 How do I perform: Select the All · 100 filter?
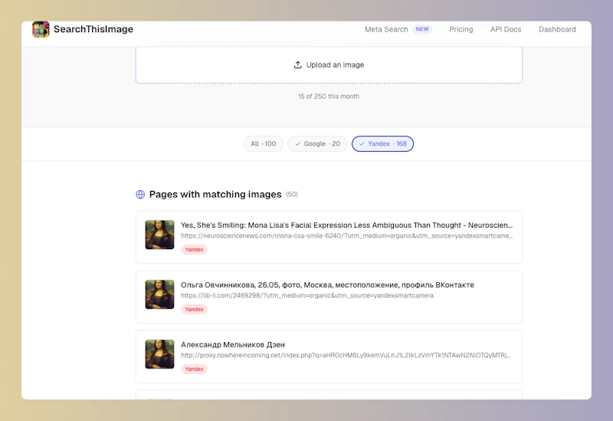(263, 143)
